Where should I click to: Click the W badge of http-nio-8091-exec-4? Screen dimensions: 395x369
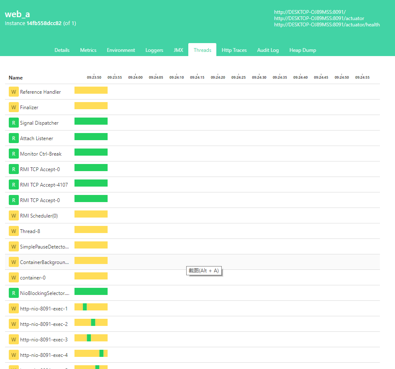pos(14,355)
